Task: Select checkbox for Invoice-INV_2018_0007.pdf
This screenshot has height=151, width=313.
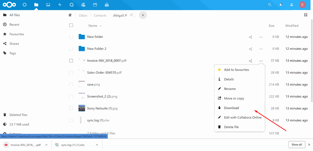Action: (x=71, y=61)
